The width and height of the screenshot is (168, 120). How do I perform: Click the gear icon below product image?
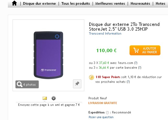[x=54, y=98]
